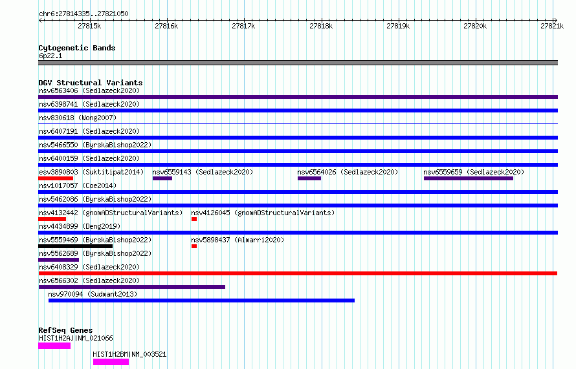Select the blue nsv1017057 variant bar
This screenshot has height=369, width=576.
[298, 192]
